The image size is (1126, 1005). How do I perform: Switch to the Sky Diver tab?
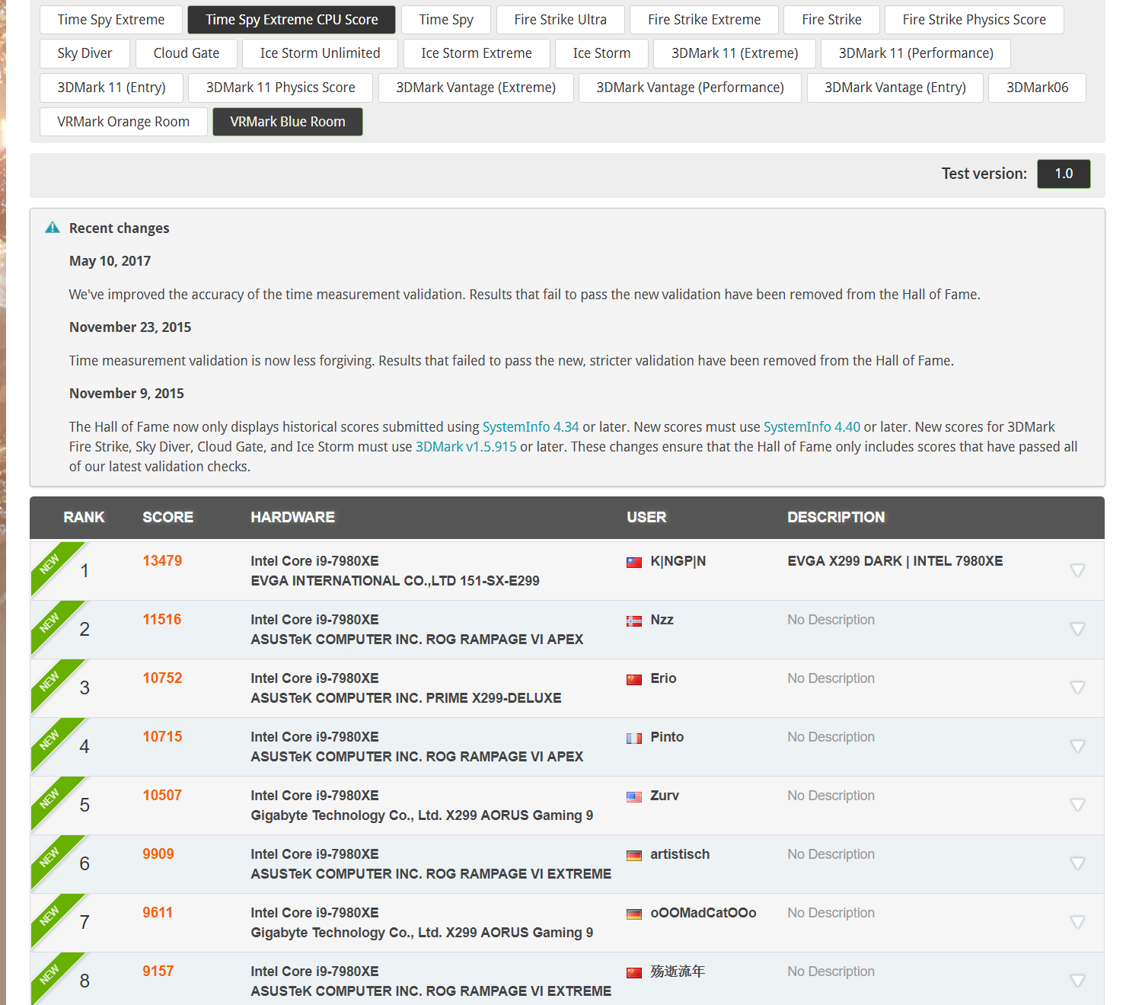pyautogui.click(x=85, y=53)
